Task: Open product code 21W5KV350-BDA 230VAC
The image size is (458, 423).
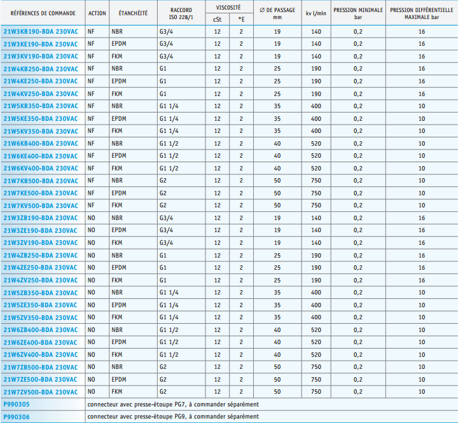Action: pyautogui.click(x=41, y=131)
